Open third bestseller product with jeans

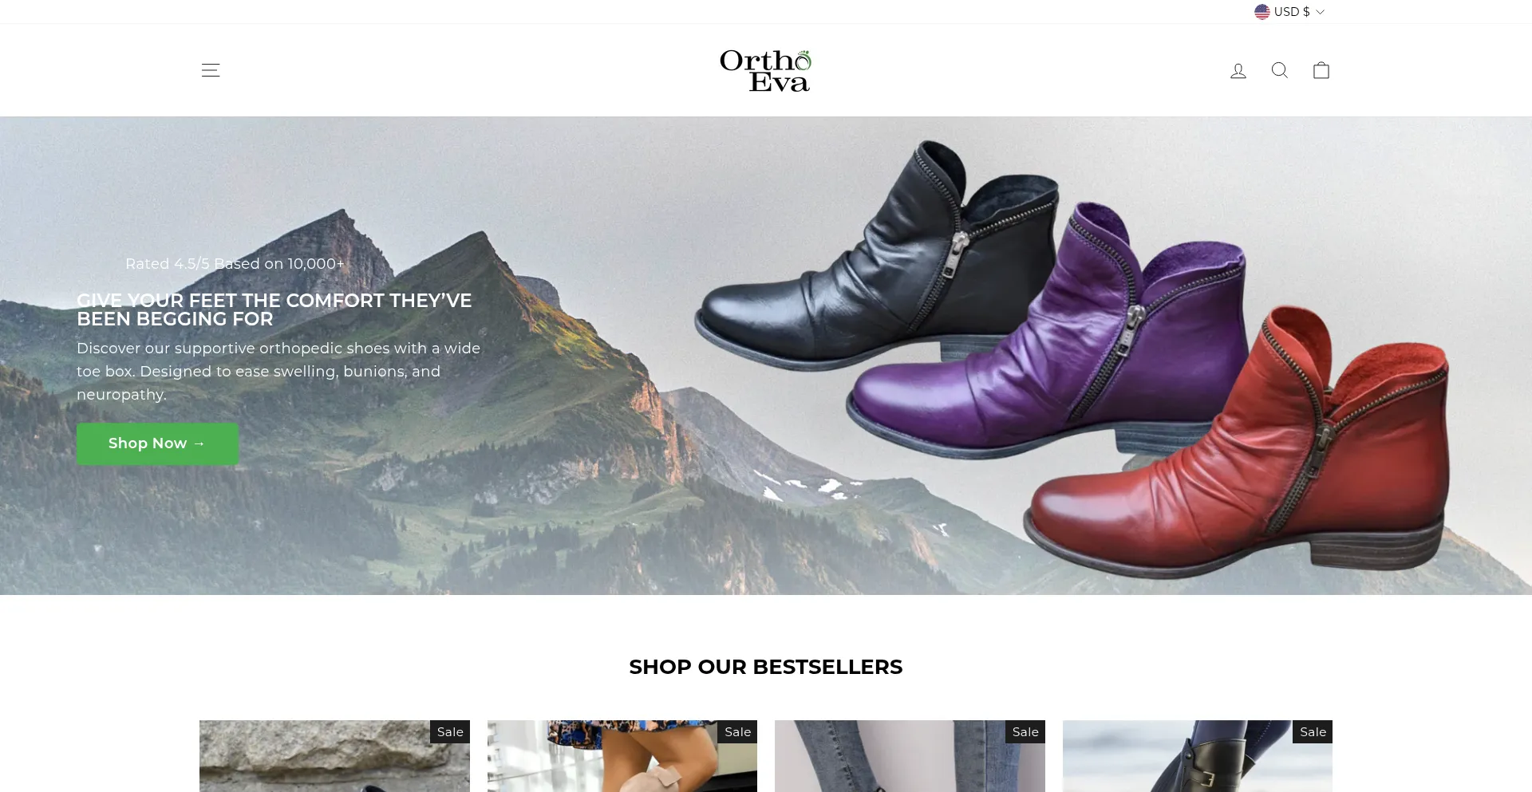[910, 756]
